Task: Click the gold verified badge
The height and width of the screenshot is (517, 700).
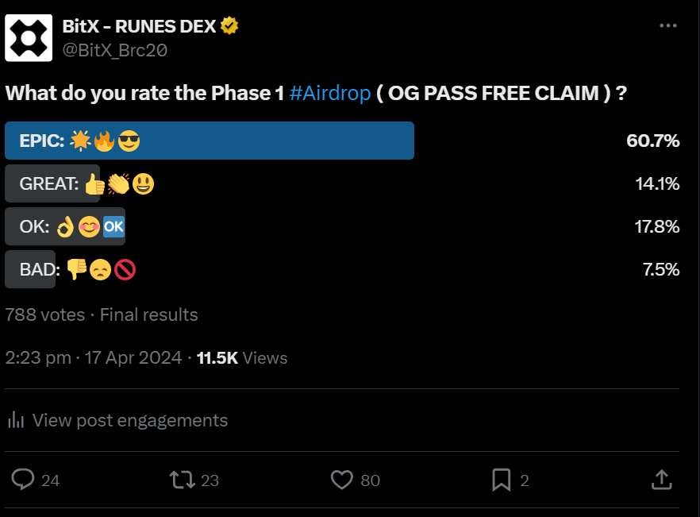Action: [230, 26]
